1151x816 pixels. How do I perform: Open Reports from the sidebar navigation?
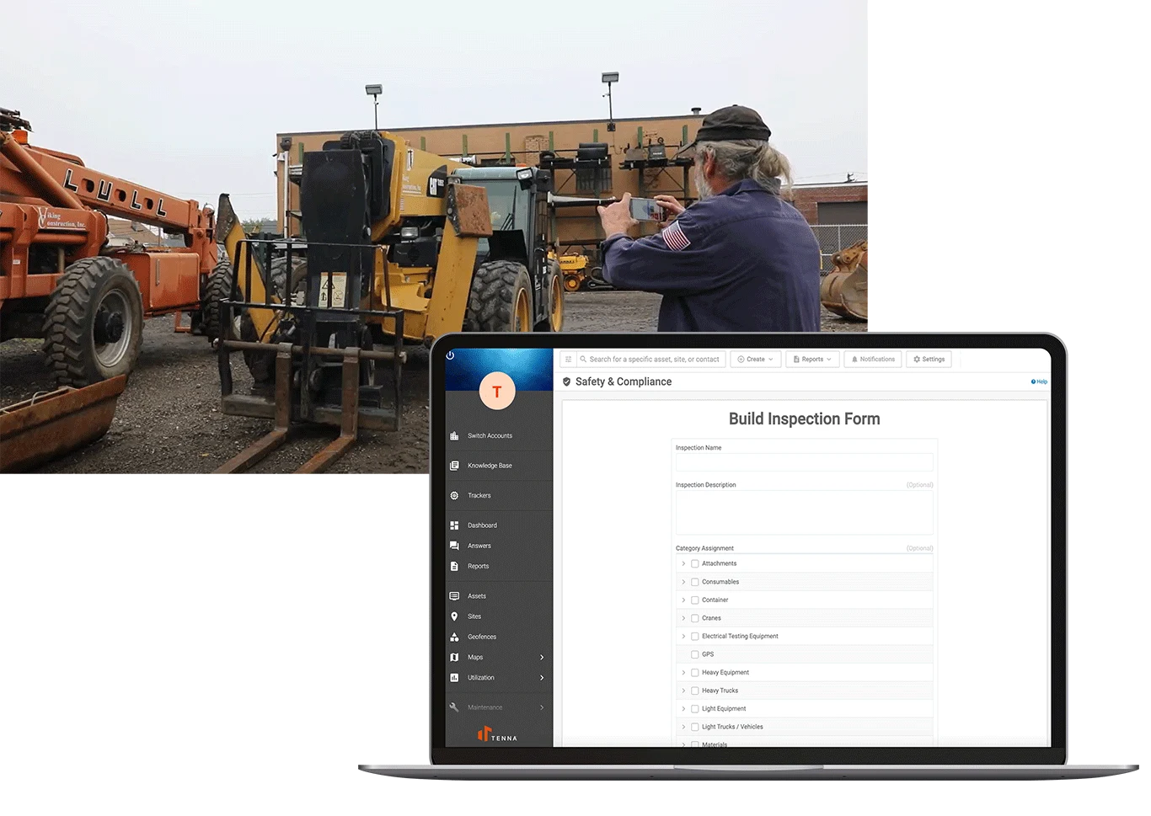(455, 566)
